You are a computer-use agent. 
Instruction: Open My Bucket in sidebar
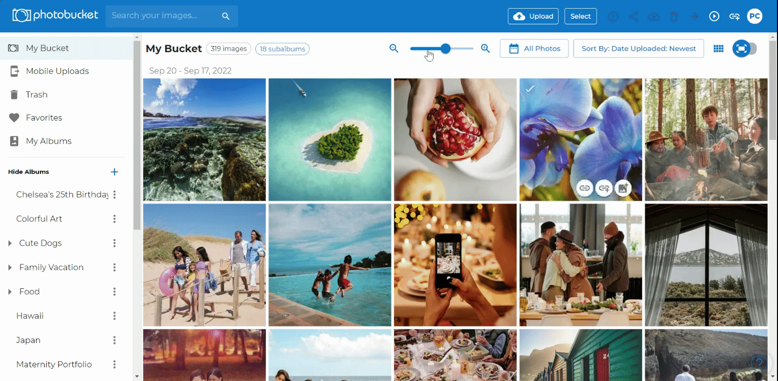pos(66,48)
